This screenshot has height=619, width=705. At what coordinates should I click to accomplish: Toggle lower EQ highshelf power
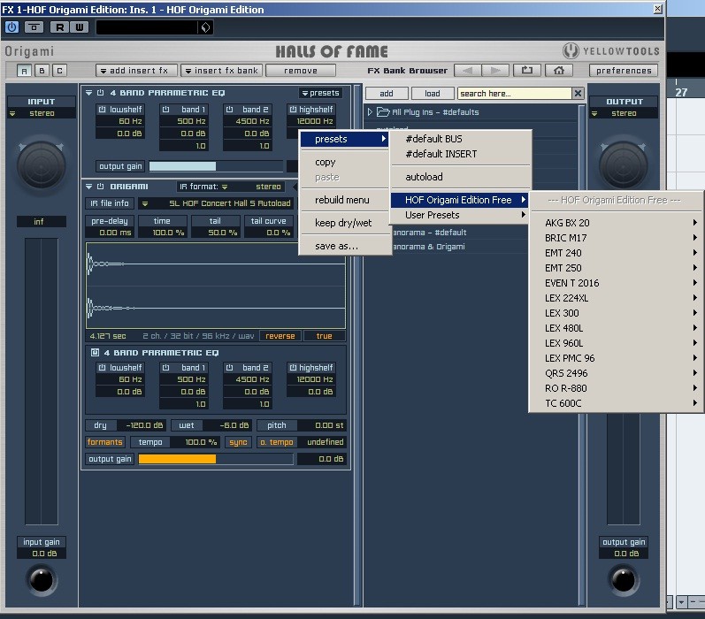[293, 367]
